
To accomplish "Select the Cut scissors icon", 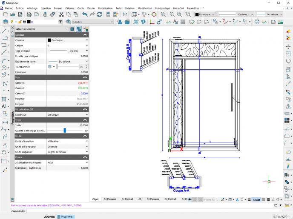I will pyautogui.click(x=61, y=14).
